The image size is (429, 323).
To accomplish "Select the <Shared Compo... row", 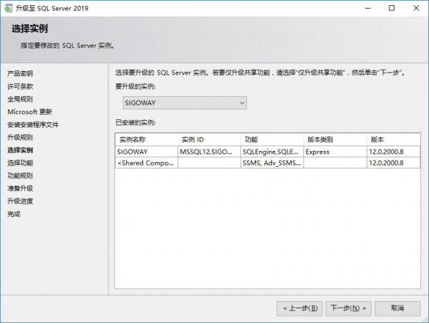I will pyautogui.click(x=267, y=163).
